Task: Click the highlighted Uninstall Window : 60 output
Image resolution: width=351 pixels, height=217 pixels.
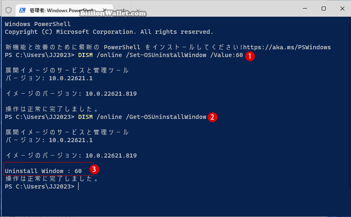Action: (x=44, y=171)
